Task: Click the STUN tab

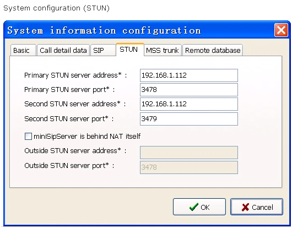Action: [130, 50]
